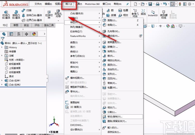
Task: Select the 放样凸台/基体 loft tool
Action: 32,15
